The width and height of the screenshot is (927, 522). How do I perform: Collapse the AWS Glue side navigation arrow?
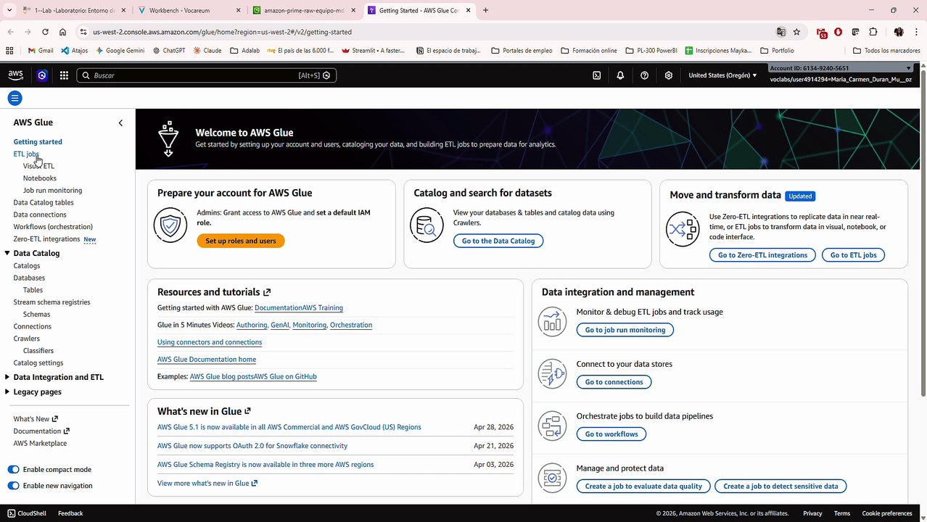pyautogui.click(x=120, y=123)
